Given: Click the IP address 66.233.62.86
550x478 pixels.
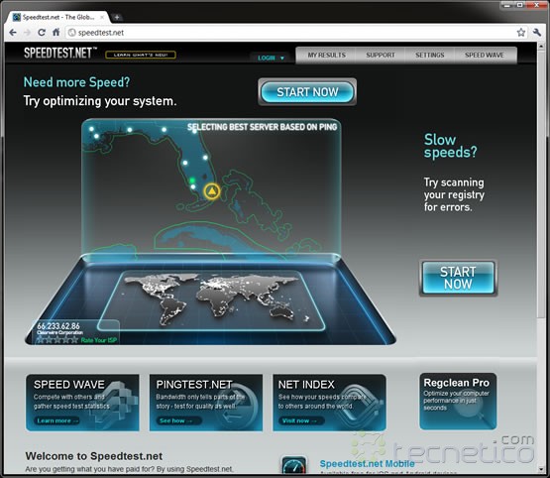Looking at the screenshot, I should coord(58,326).
